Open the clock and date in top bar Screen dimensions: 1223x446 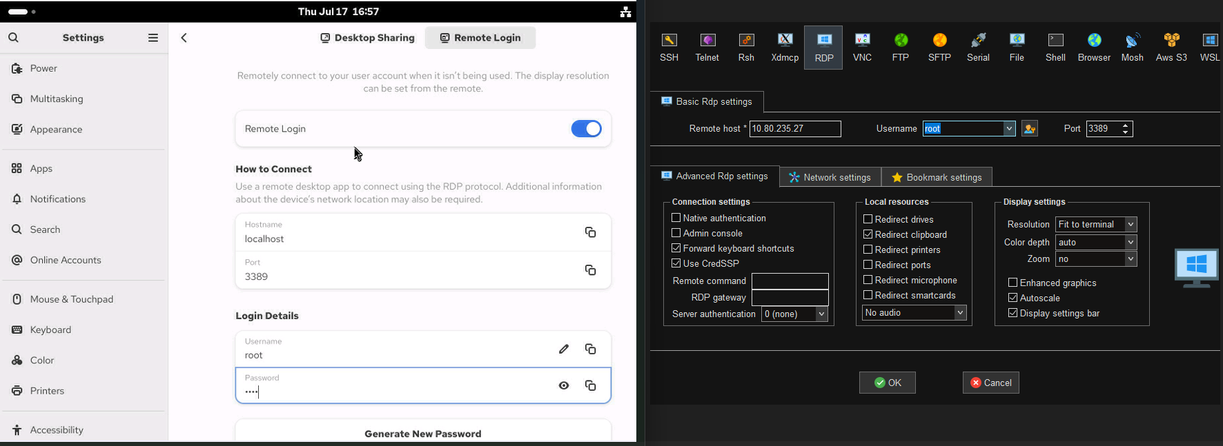(x=338, y=12)
